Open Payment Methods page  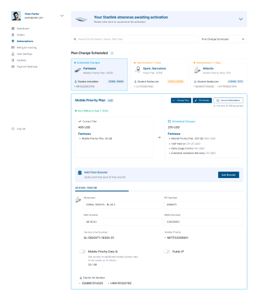27,67
